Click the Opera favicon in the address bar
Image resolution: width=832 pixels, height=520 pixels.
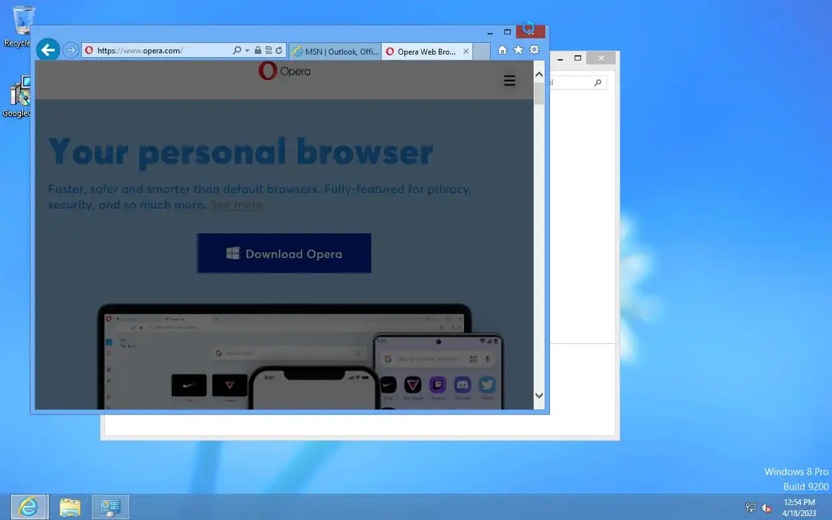pos(89,50)
